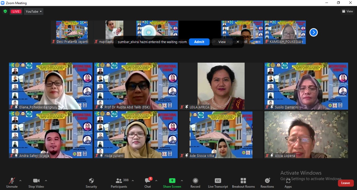Image resolution: width=357 pixels, height=190 pixels.
Task: Click the green encryption shield icon
Action: [5, 11]
